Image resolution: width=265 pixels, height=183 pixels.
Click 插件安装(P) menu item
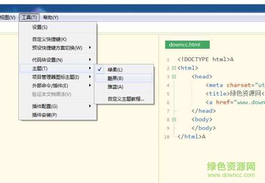44,115
